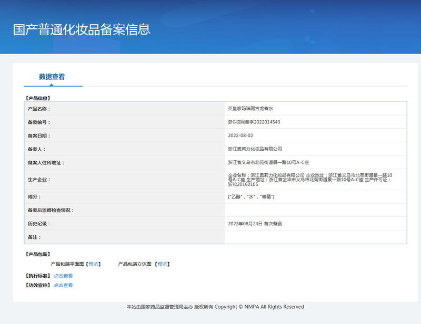Click the 备案编号 value 浙G妆网备字2022014543

point(254,122)
